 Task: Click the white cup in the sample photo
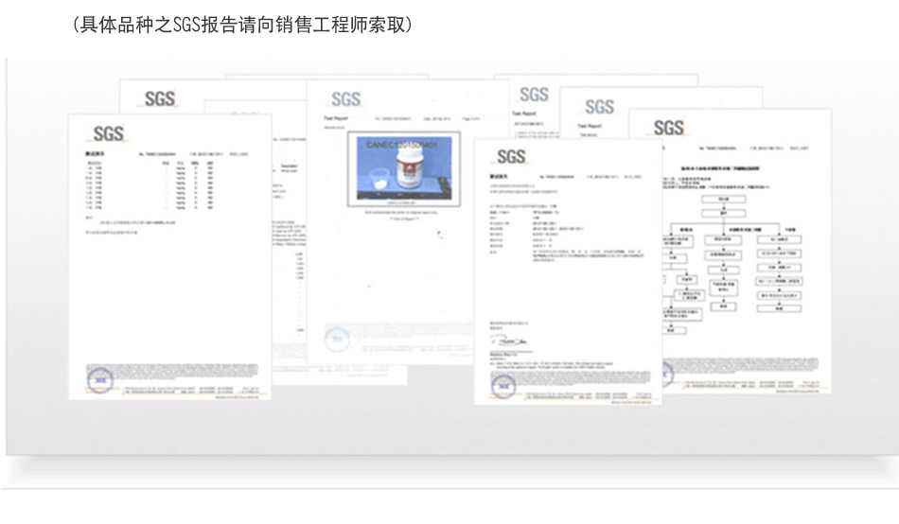(379, 181)
